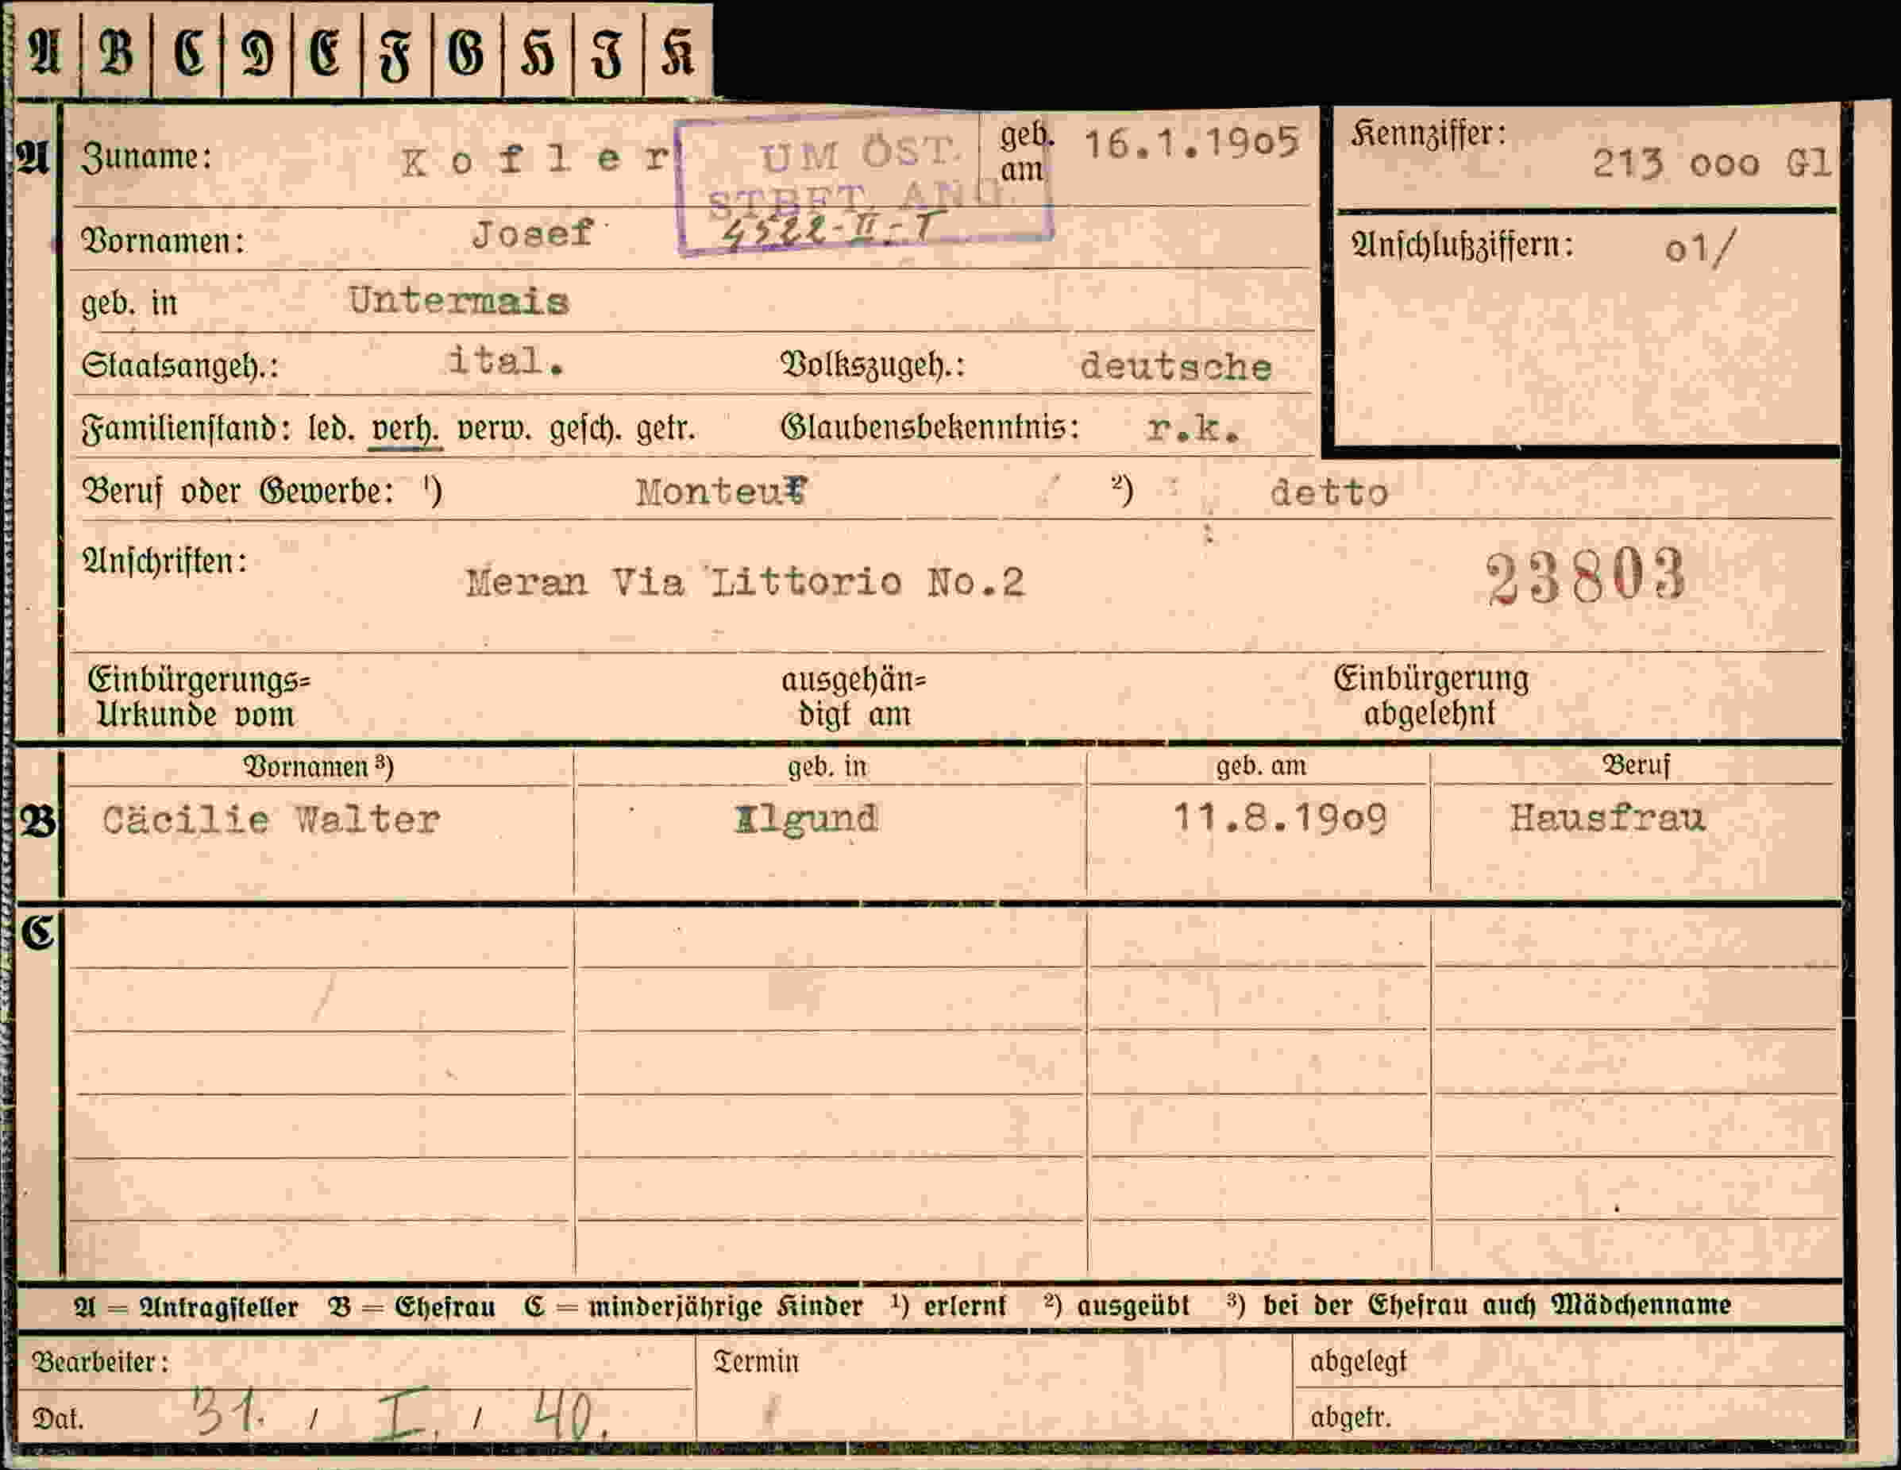
Task: Select the wife's birth date '11.8.1909'
Action: (1279, 818)
